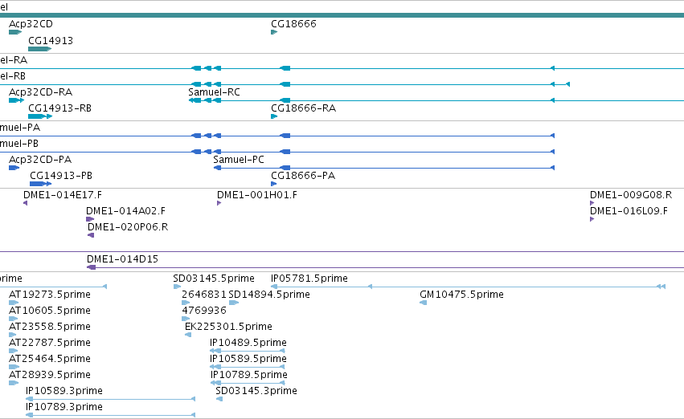Select the Samuel-PC protein label

(239, 160)
